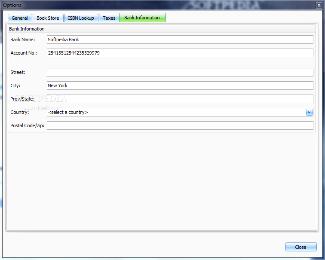
Task: Click the Close button
Action: [301, 247]
